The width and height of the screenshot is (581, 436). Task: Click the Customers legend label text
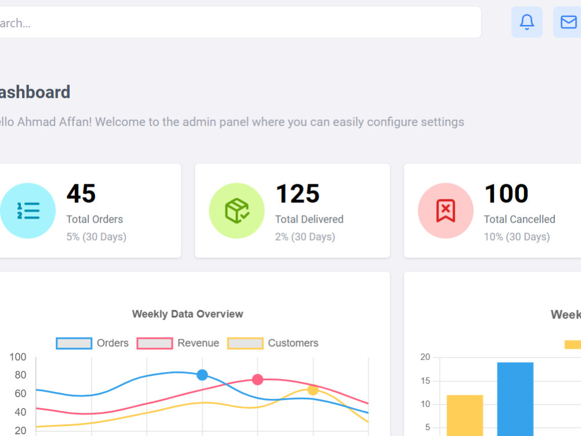coord(293,343)
